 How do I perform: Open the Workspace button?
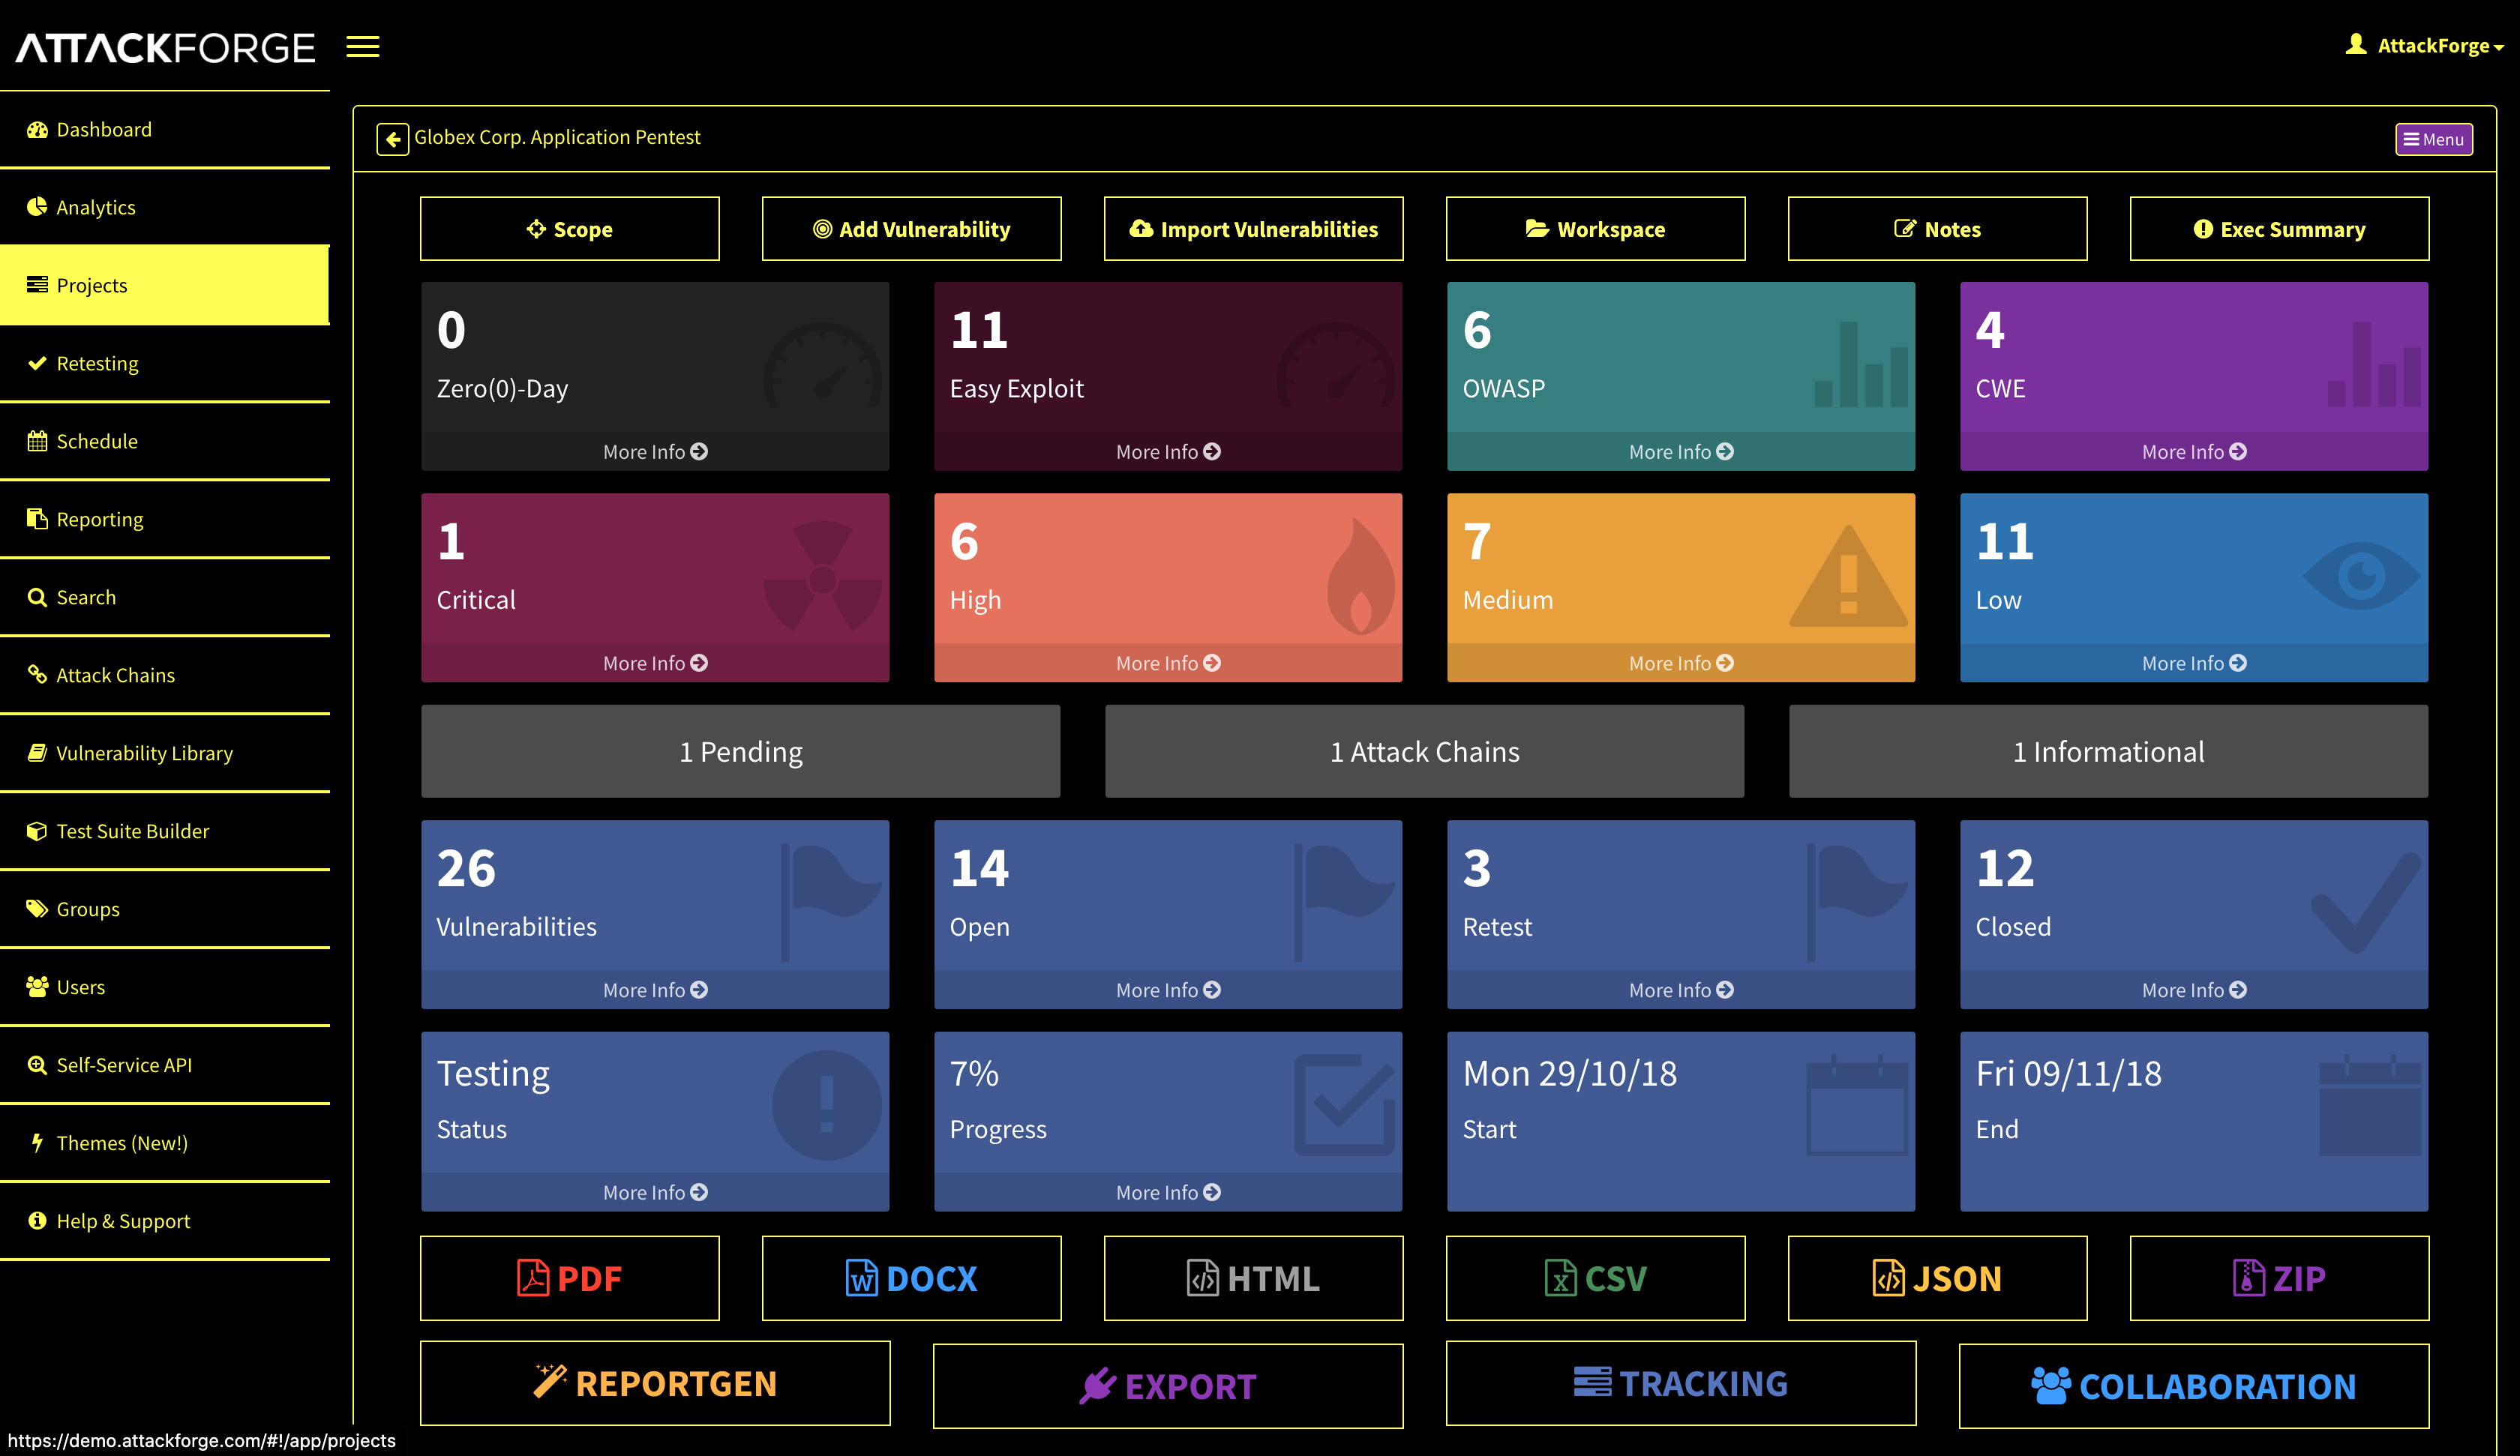point(1596,229)
